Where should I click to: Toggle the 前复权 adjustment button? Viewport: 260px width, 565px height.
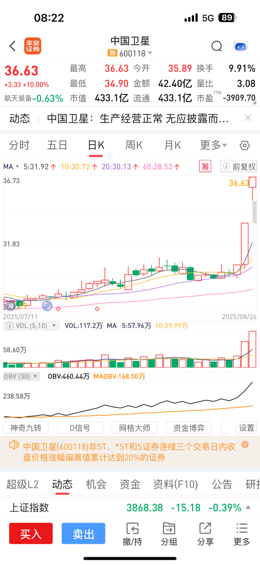click(x=239, y=166)
